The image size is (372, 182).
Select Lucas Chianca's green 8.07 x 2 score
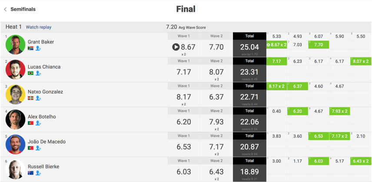pyautogui.click(x=361, y=61)
